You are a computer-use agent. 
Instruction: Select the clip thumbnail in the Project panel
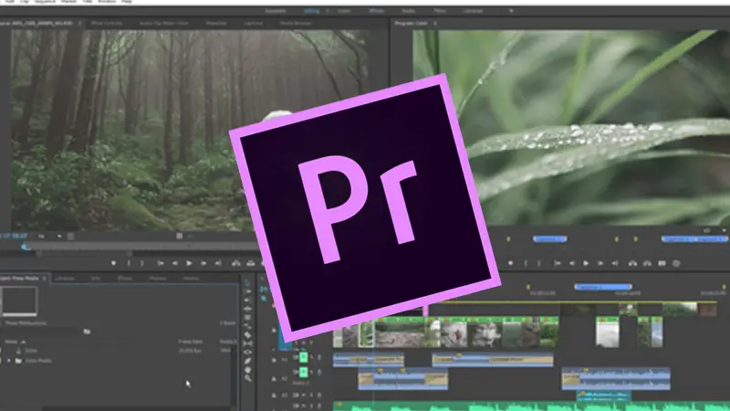19,301
